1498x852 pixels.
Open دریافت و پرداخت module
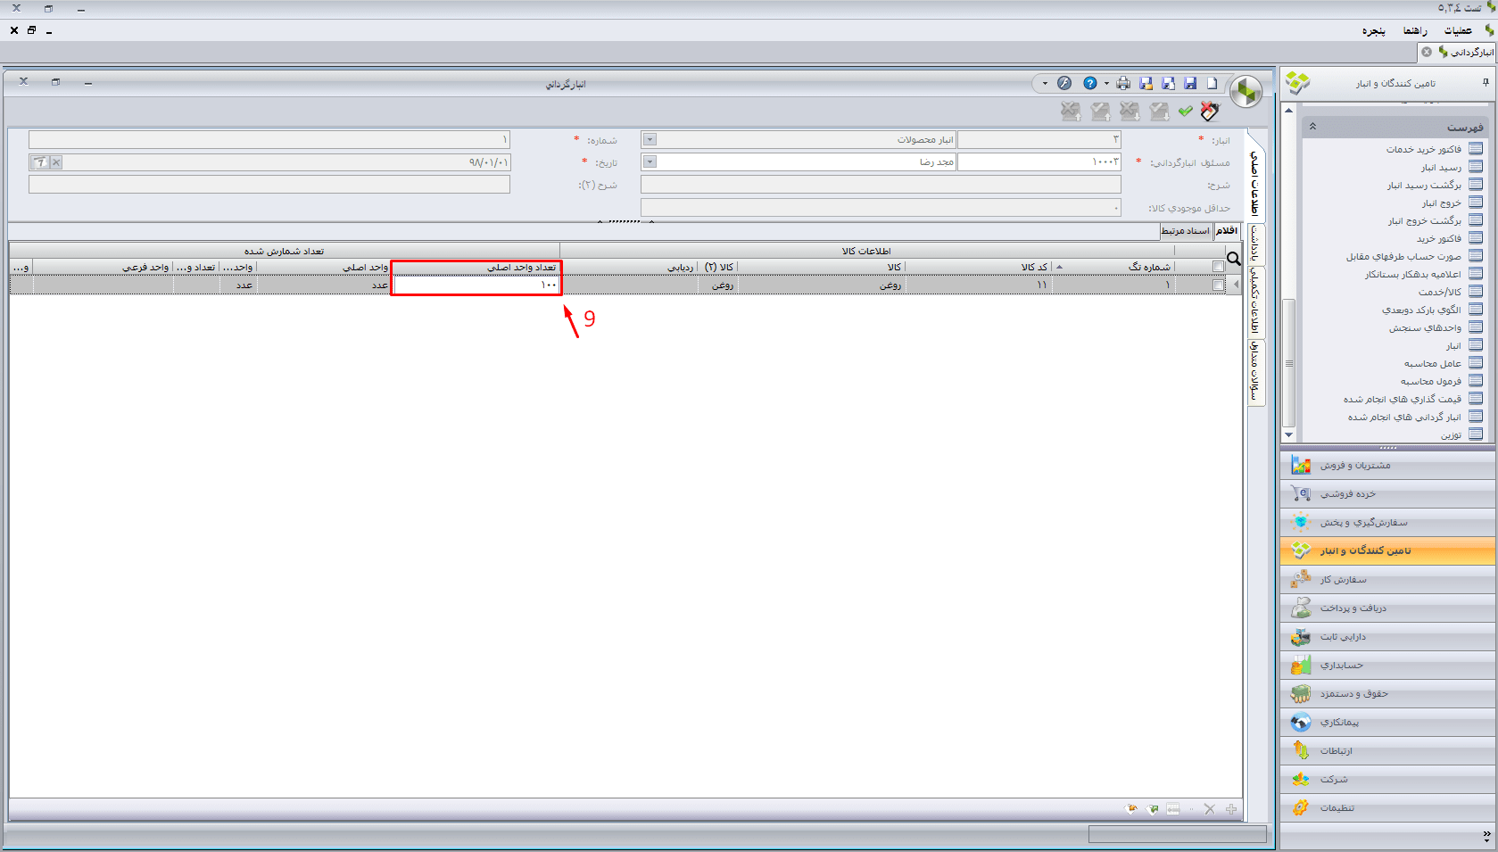(x=1387, y=608)
